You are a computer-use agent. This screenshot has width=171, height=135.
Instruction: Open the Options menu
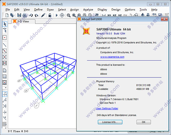[x=130, y=10]
